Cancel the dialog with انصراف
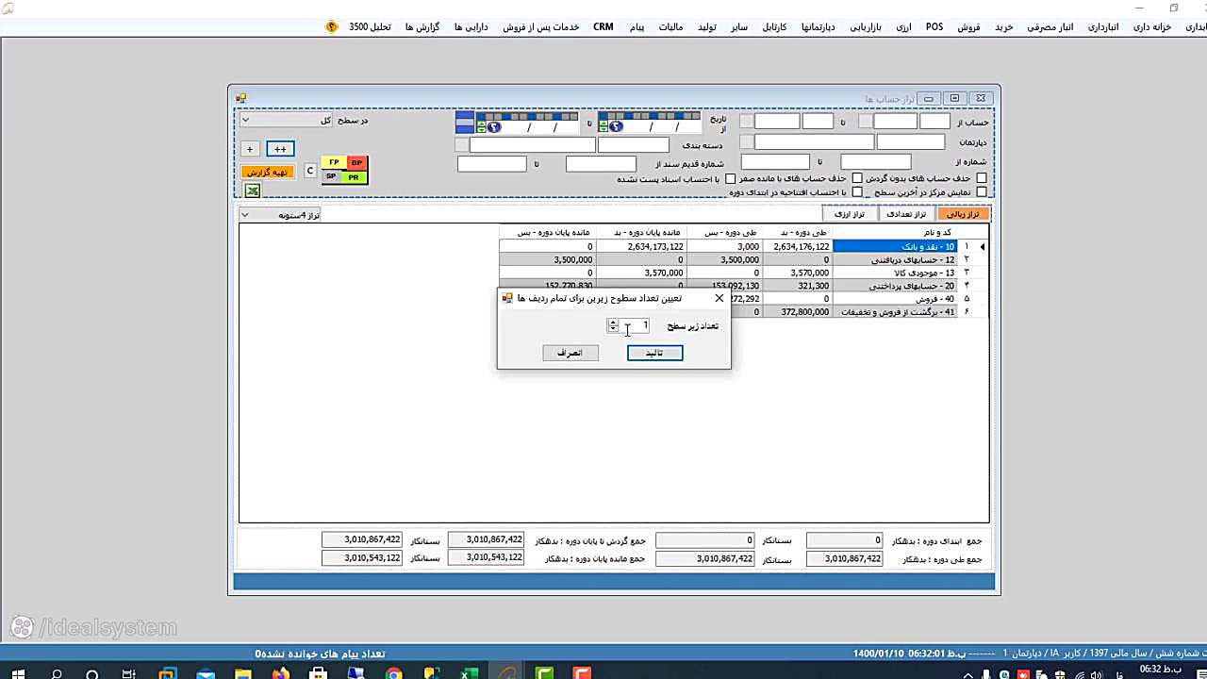 coord(570,353)
